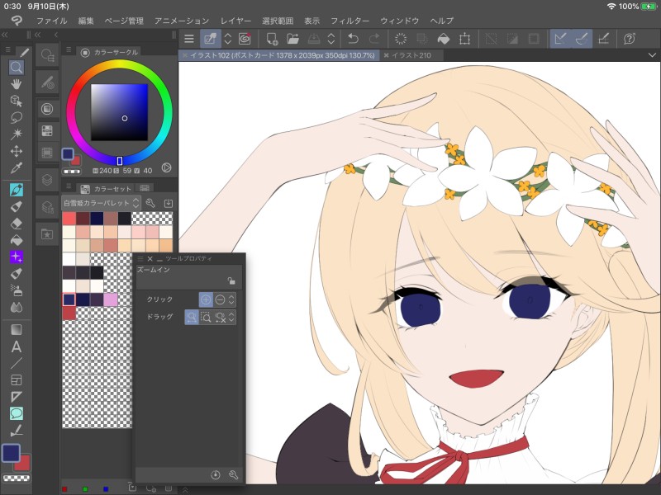This screenshot has height=495, width=661.
Task: Open the レイヤー menu
Action: point(235,21)
